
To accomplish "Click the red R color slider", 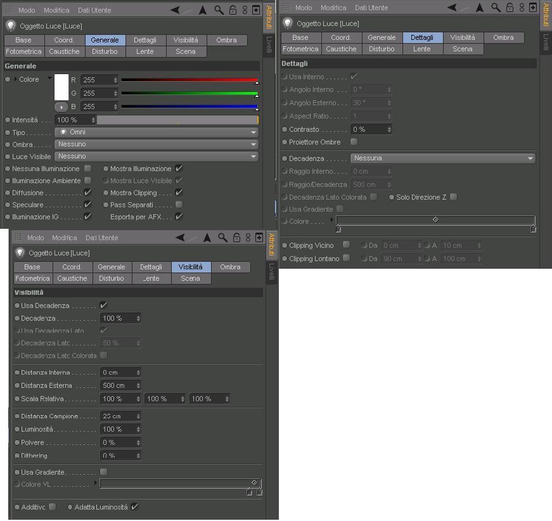I will click(x=189, y=80).
